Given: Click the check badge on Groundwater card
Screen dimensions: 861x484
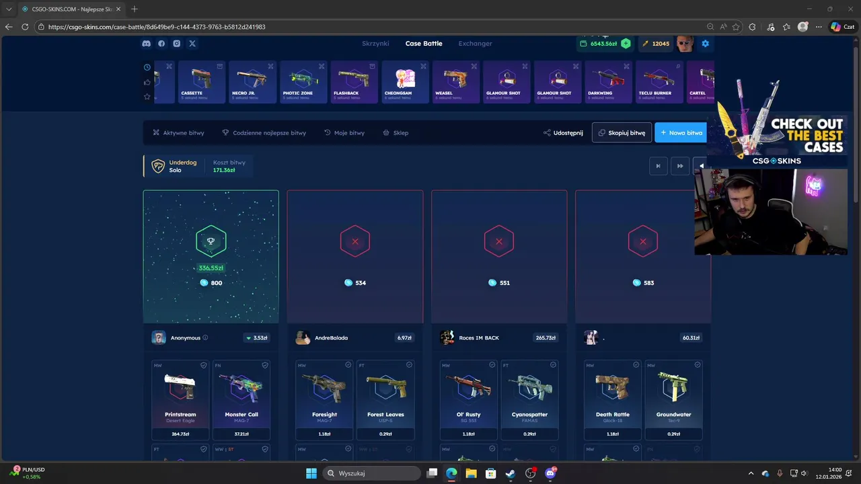Looking at the screenshot, I should [698, 365].
